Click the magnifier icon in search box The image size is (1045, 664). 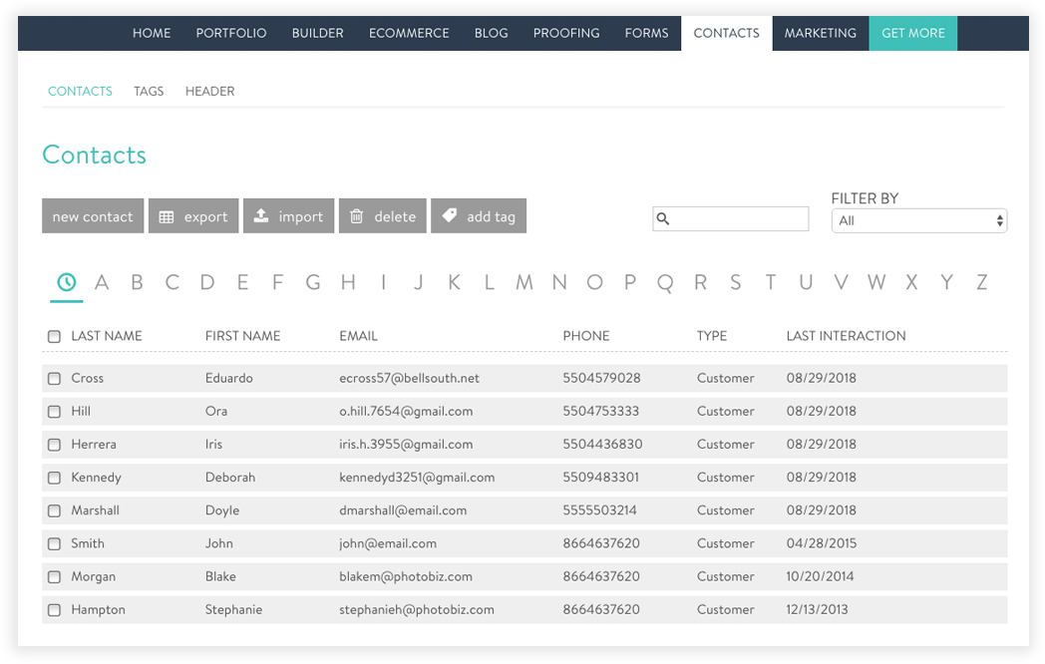(662, 218)
